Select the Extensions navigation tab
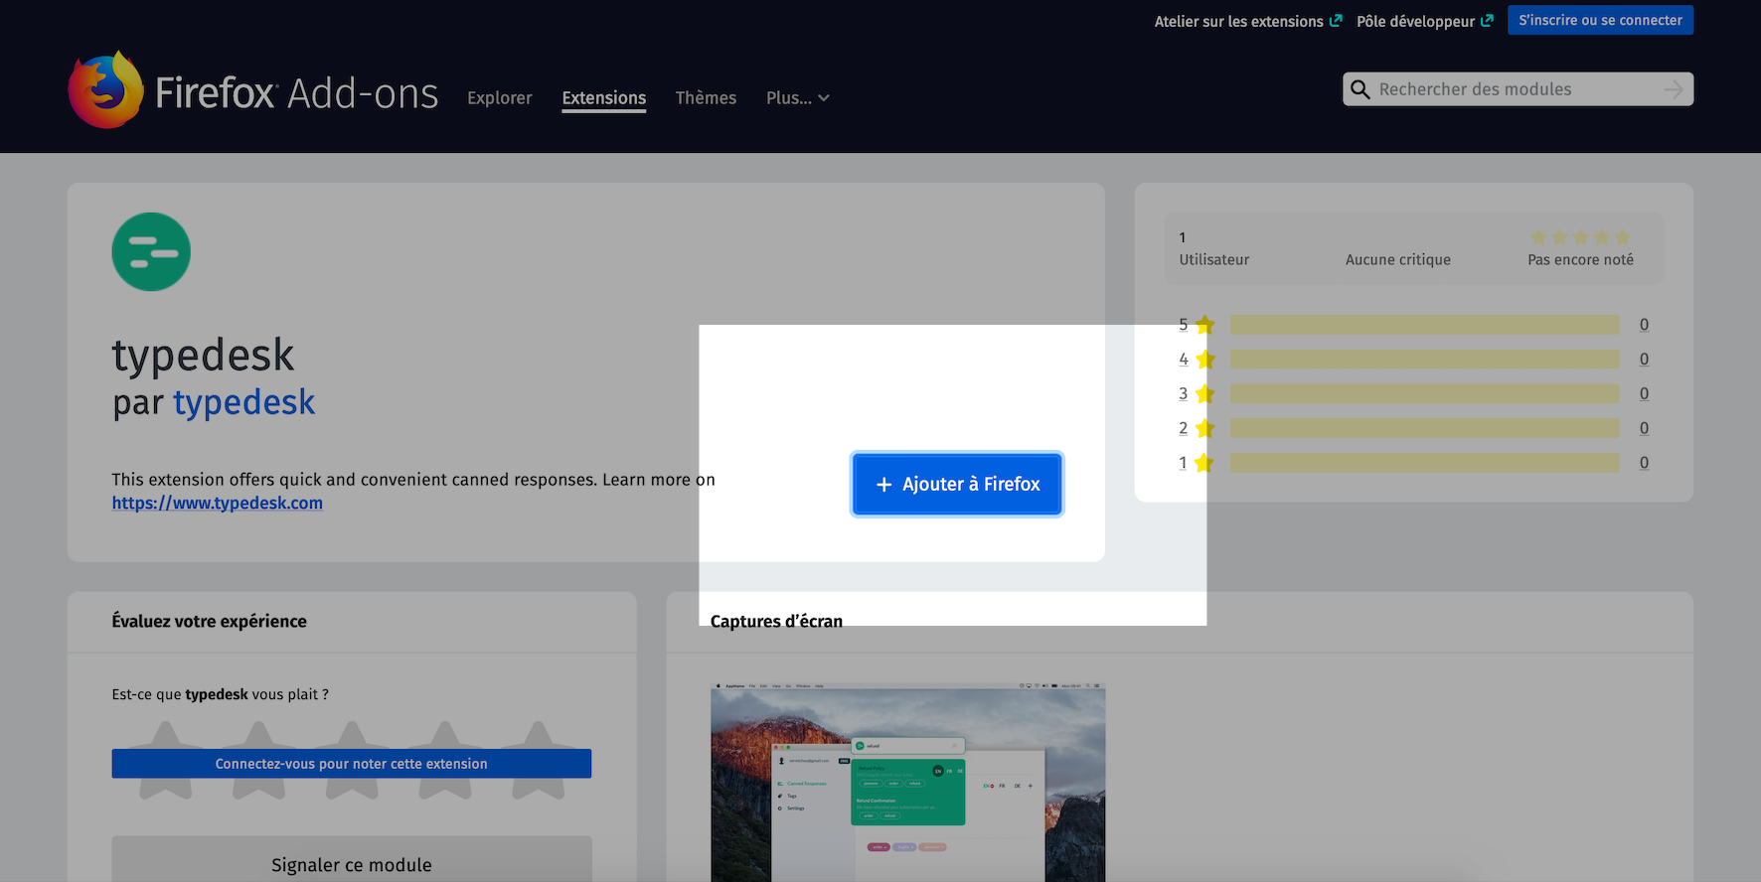This screenshot has width=1761, height=882. pos(604,98)
